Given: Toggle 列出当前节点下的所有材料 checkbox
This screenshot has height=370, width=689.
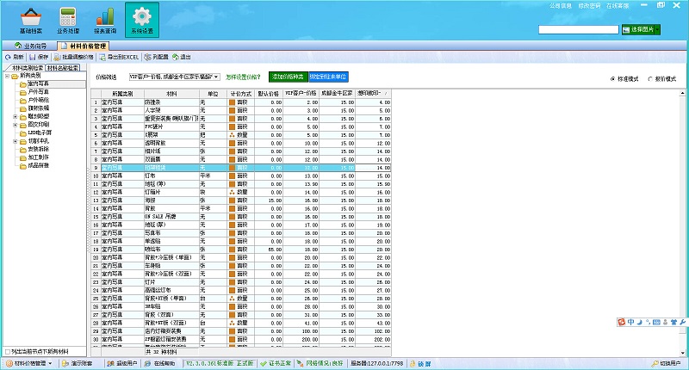Looking at the screenshot, I should click(x=8, y=351).
